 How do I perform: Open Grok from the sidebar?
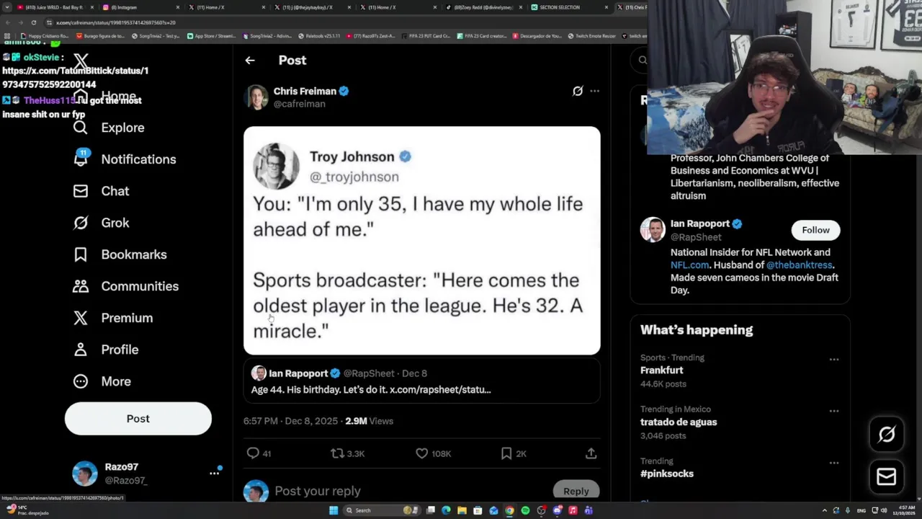[x=101, y=223]
